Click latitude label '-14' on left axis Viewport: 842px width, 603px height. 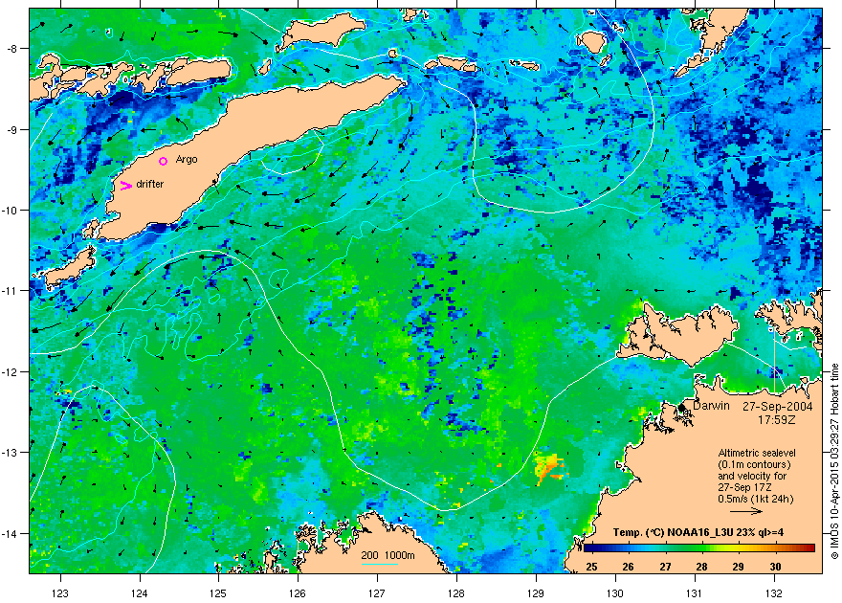tap(11, 534)
